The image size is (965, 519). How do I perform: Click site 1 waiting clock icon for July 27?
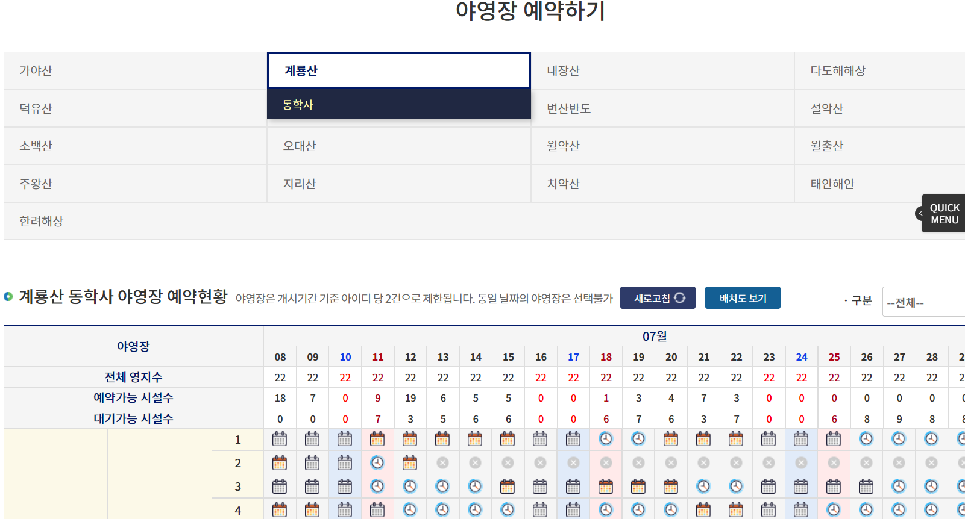click(x=899, y=439)
